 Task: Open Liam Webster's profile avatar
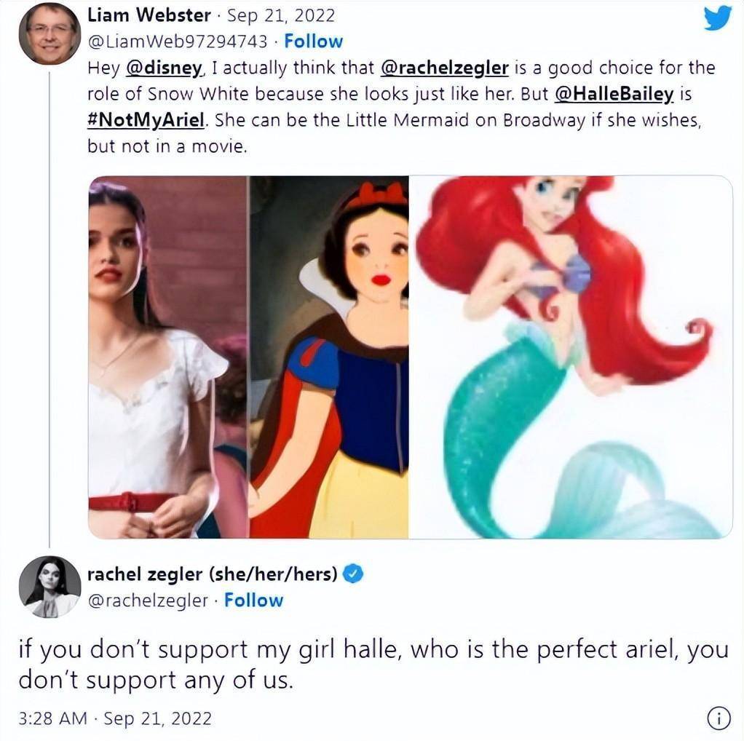[x=49, y=33]
